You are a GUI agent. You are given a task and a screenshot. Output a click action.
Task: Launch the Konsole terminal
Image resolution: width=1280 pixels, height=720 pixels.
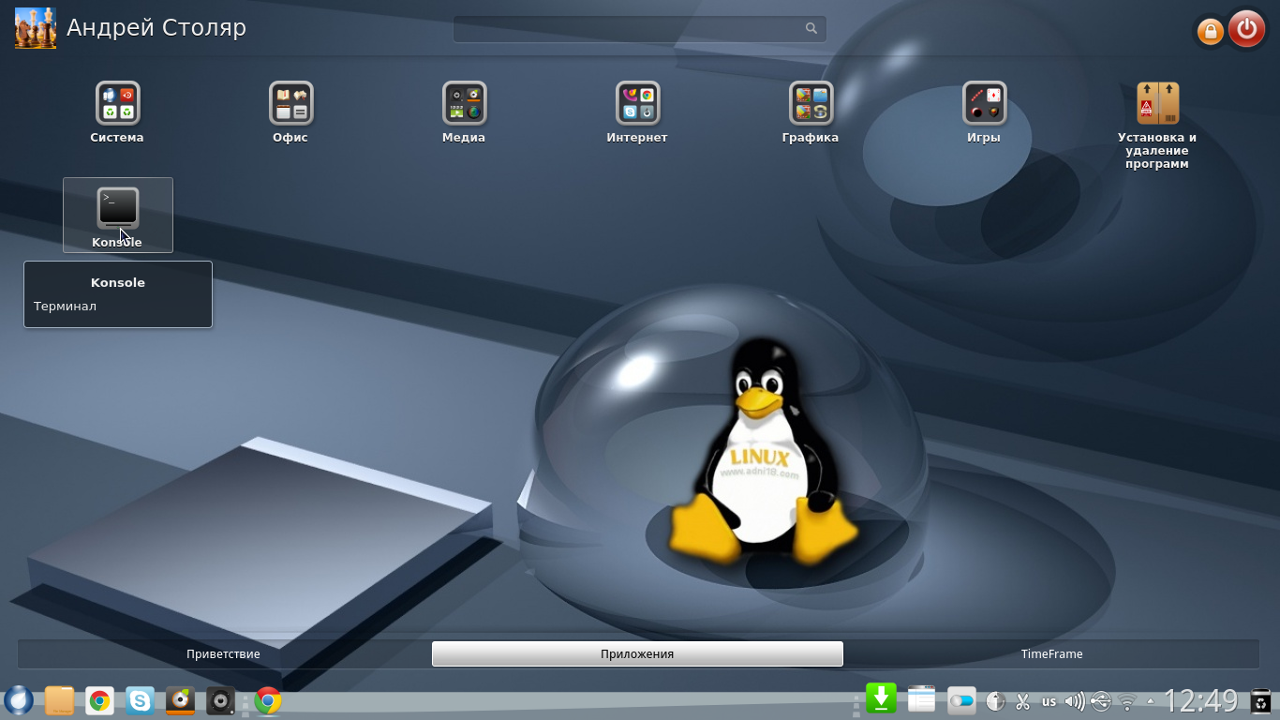tap(118, 215)
